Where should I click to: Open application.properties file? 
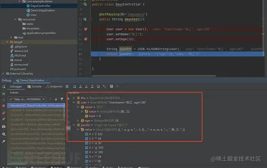click(x=41, y=33)
